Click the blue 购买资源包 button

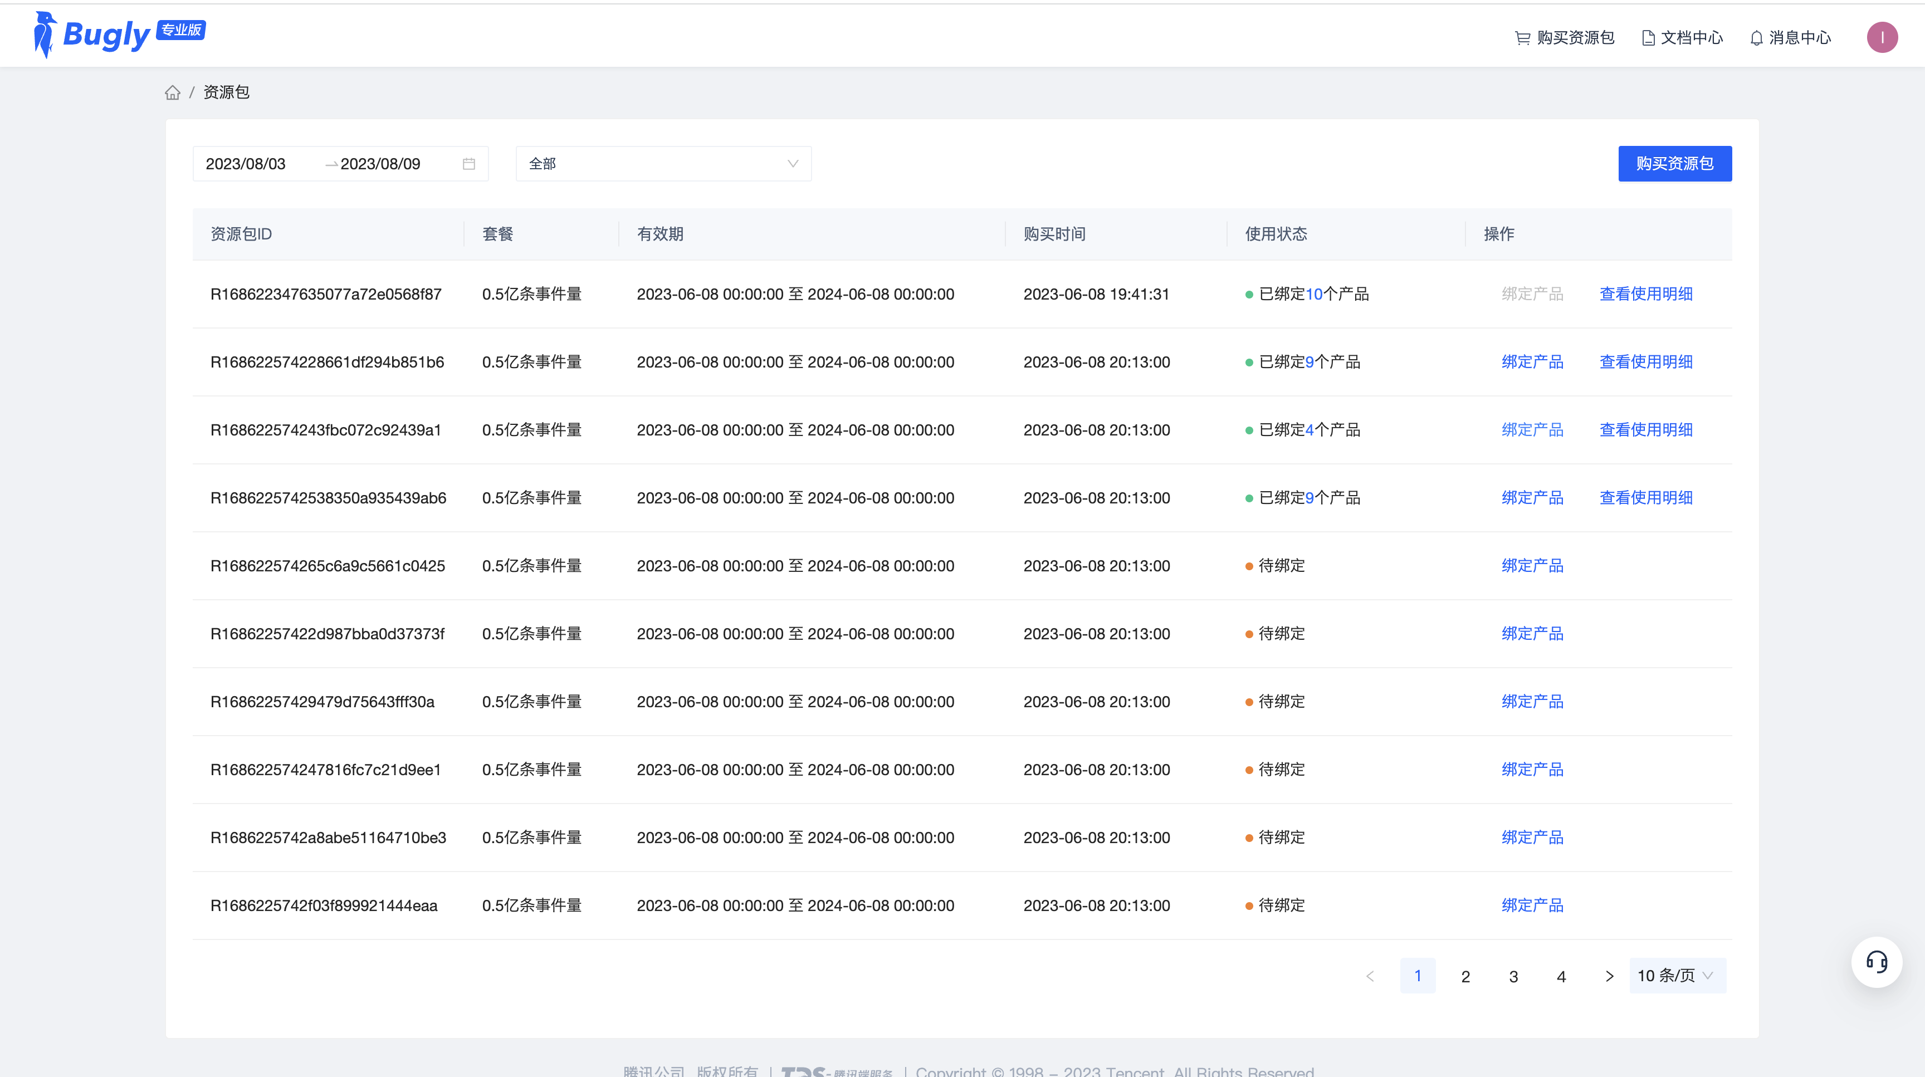pyautogui.click(x=1675, y=164)
